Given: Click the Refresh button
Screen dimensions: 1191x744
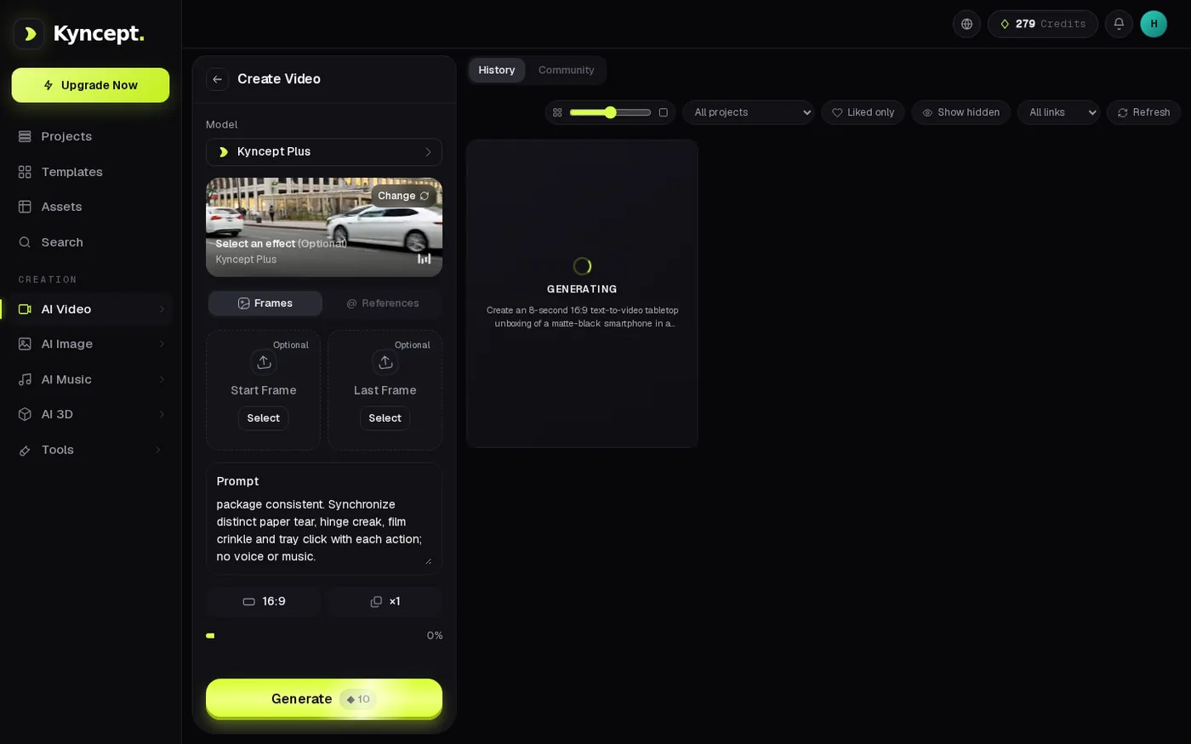Looking at the screenshot, I should pyautogui.click(x=1143, y=112).
